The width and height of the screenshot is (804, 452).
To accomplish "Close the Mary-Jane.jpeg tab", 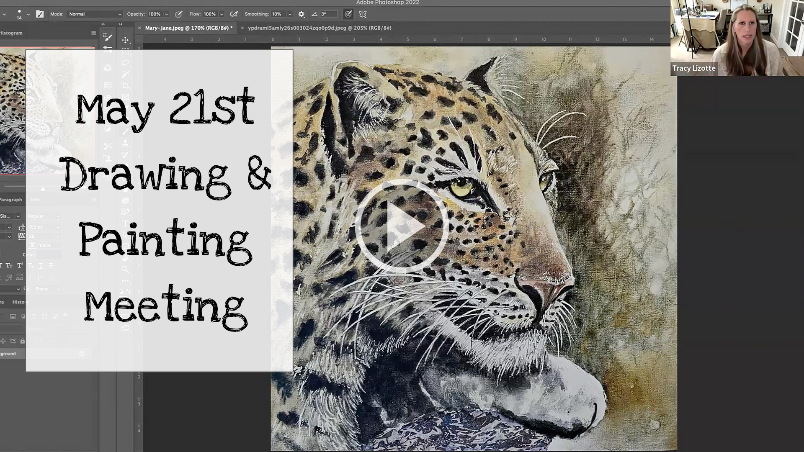I will [139, 28].
